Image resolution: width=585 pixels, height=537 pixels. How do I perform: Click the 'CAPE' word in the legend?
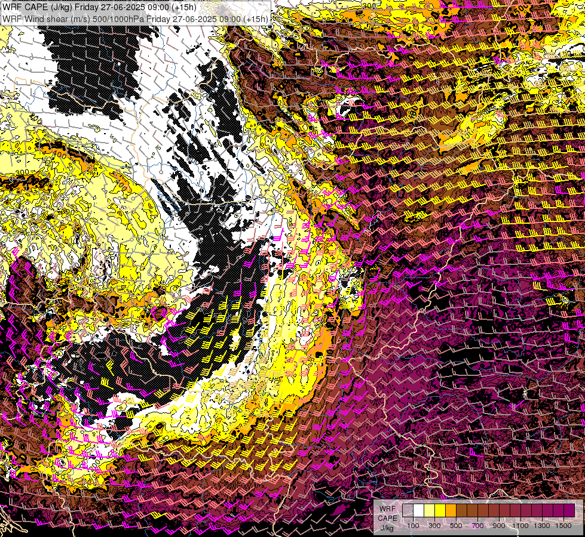click(x=387, y=518)
